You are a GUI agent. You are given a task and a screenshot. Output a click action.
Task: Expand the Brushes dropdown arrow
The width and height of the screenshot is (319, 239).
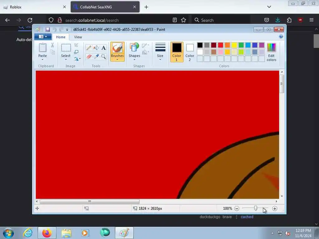pyautogui.click(x=117, y=59)
